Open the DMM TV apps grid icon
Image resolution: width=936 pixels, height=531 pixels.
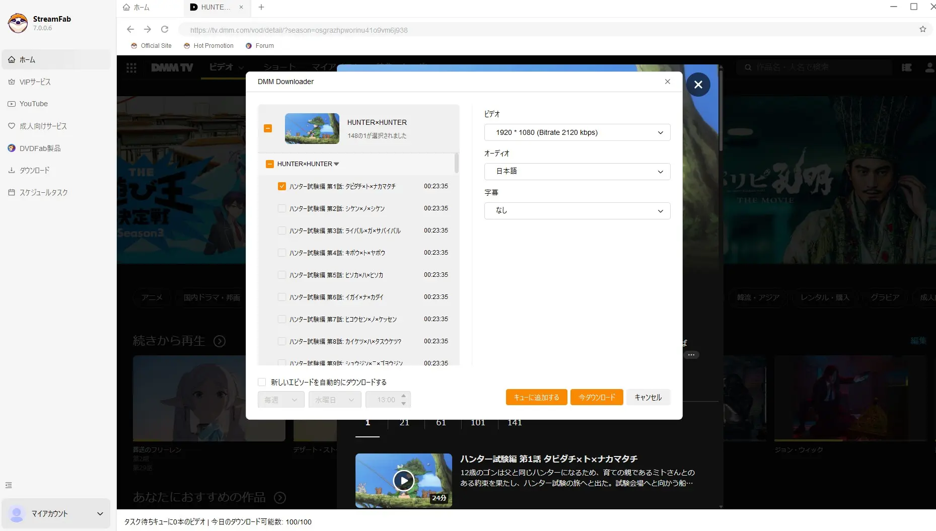(131, 67)
